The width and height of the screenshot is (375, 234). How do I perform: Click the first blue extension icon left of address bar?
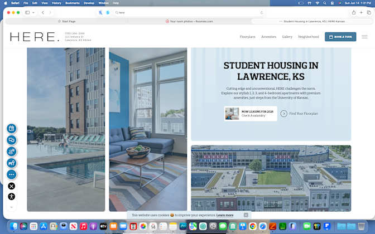pos(100,12)
